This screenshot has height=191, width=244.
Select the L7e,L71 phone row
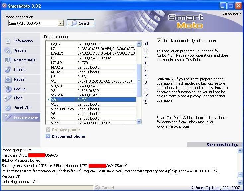pos(91,53)
